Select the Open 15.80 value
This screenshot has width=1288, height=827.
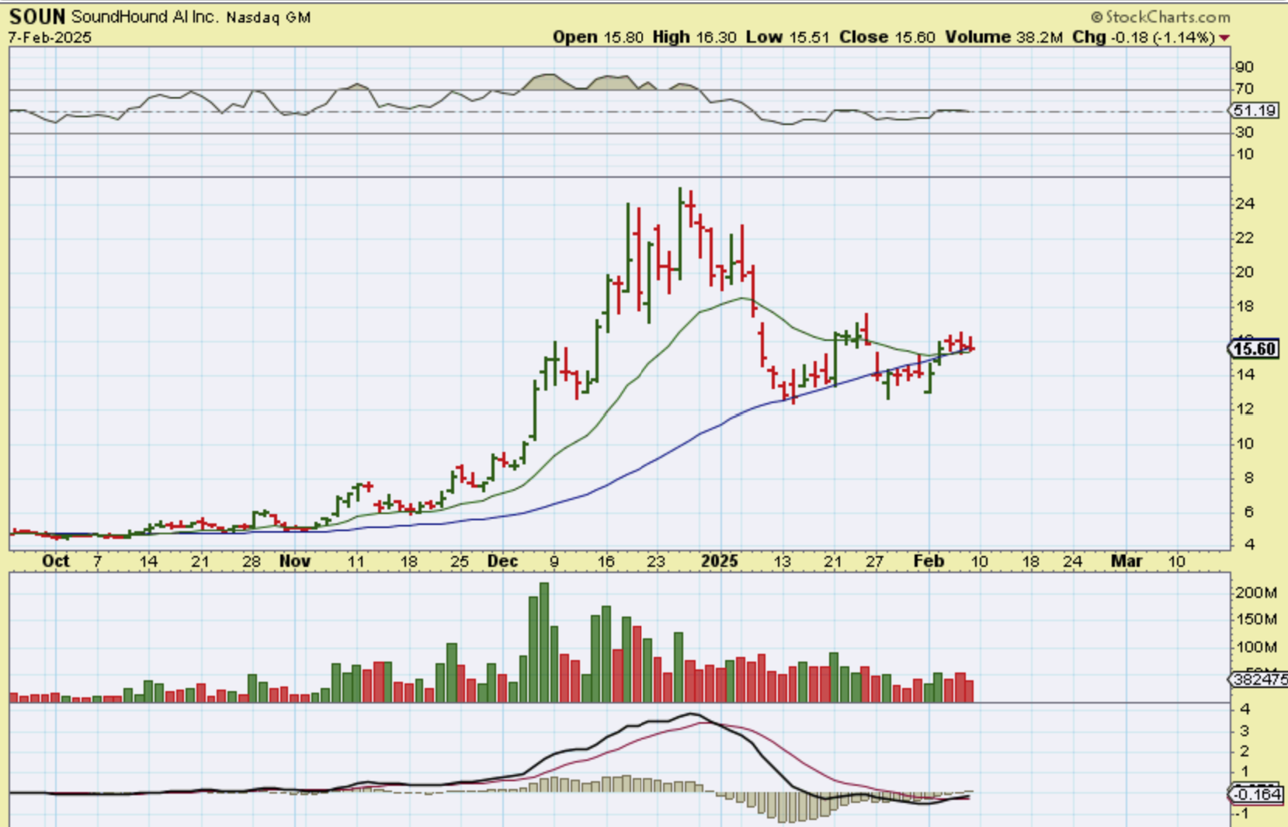(x=598, y=37)
